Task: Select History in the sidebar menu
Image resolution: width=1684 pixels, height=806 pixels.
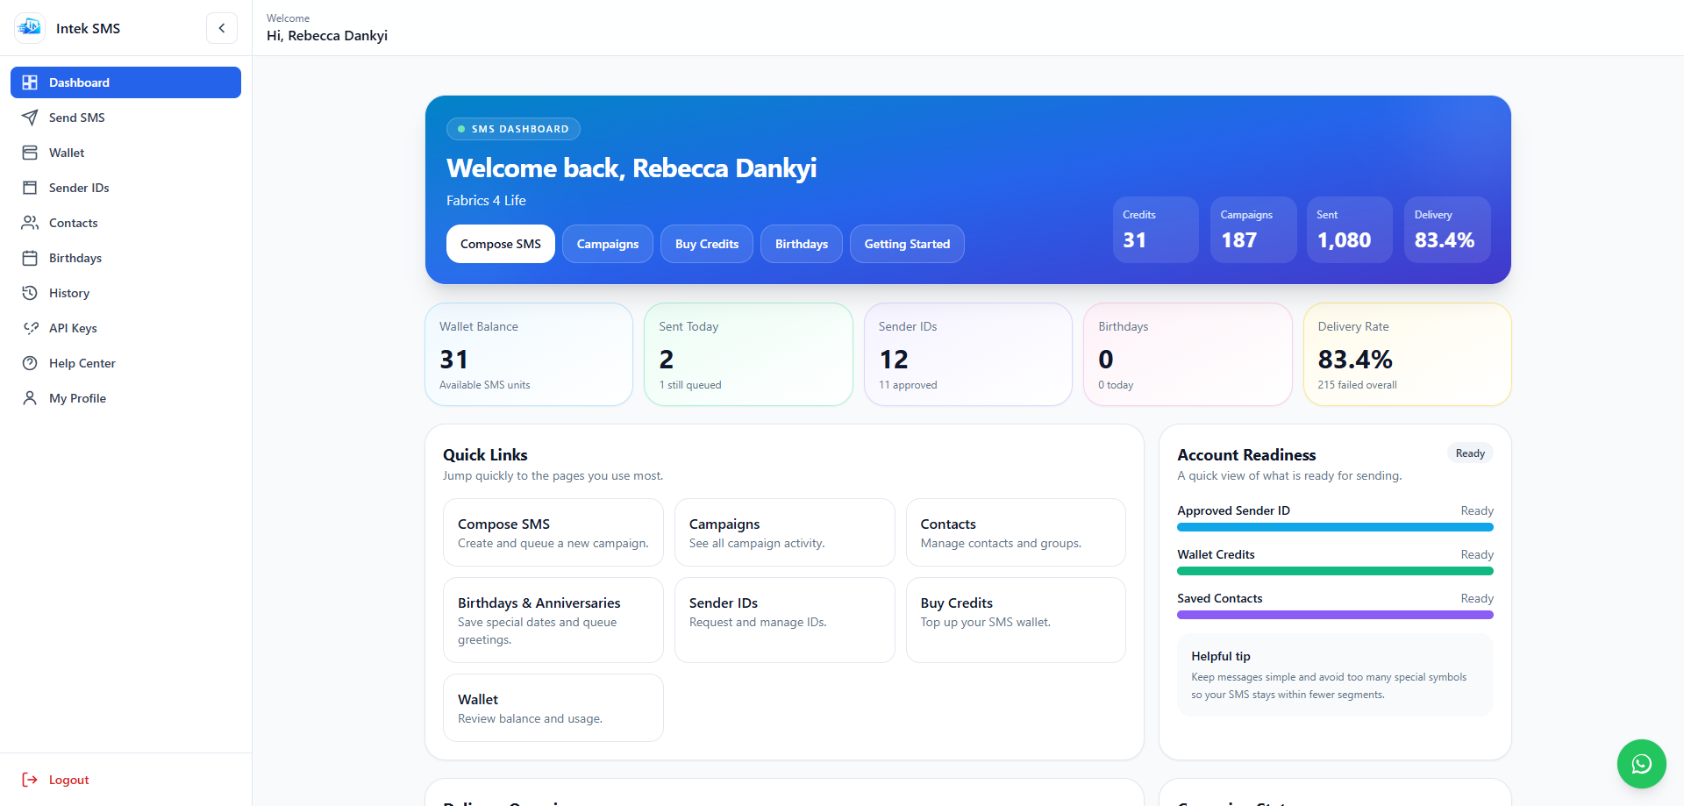Action: click(x=125, y=293)
